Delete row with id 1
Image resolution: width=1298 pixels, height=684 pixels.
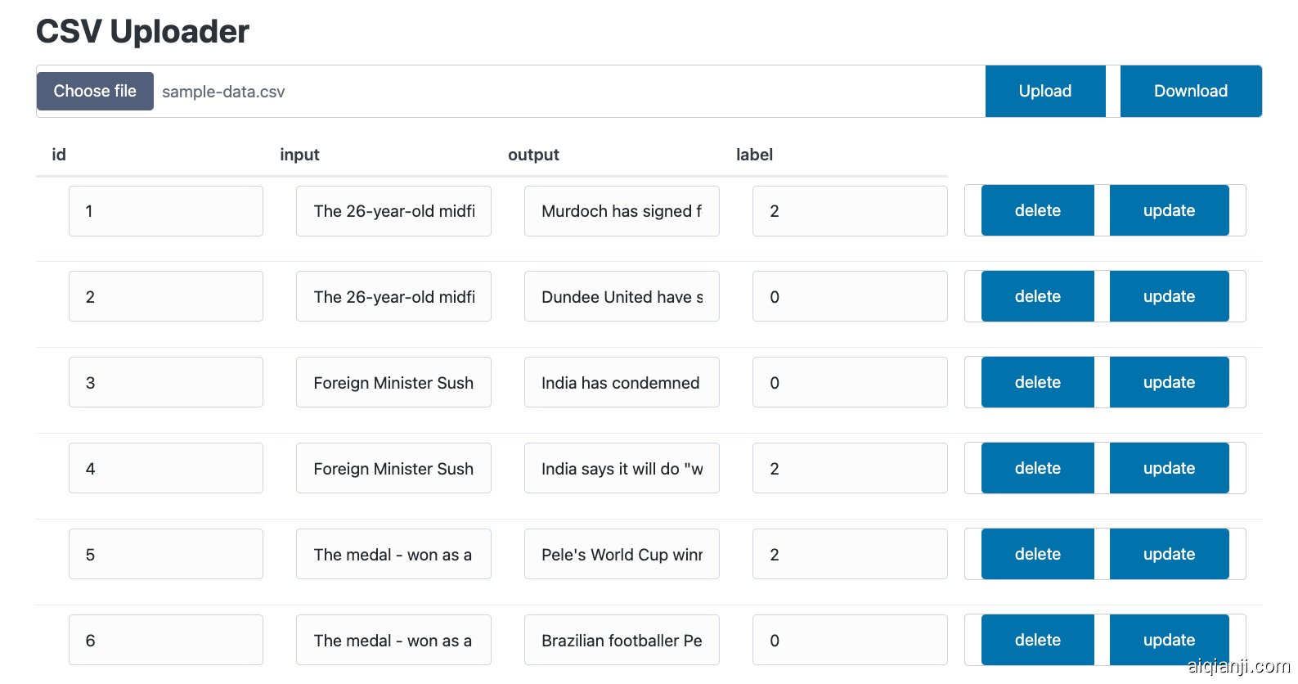pyautogui.click(x=1037, y=210)
